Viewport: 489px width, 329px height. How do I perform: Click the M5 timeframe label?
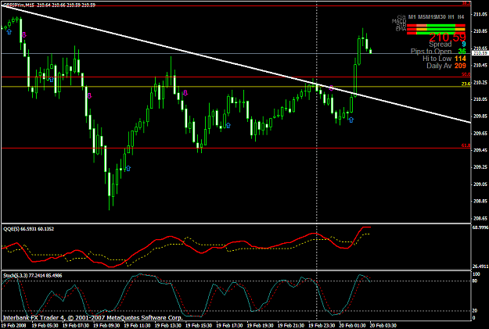422,17
